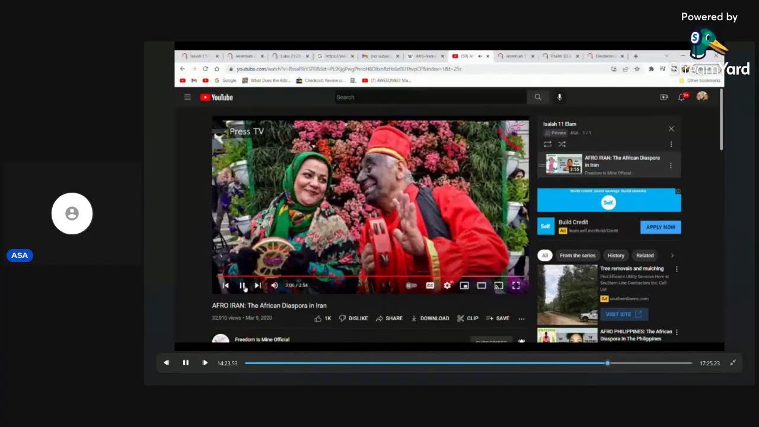
Task: Open options for AFRO IRAN playlist item
Action: [x=671, y=165]
